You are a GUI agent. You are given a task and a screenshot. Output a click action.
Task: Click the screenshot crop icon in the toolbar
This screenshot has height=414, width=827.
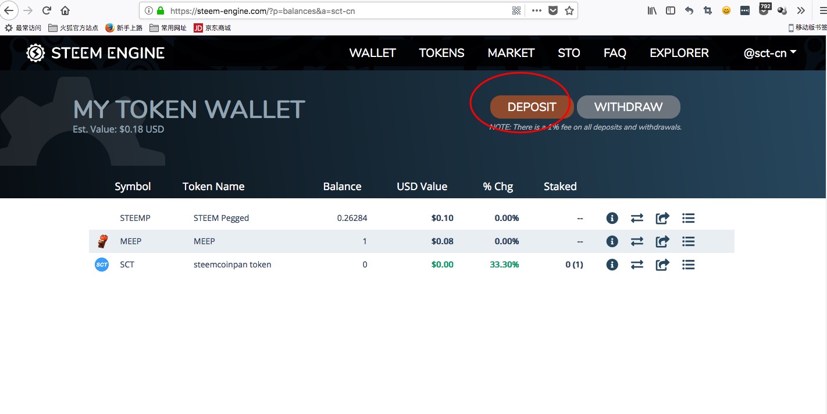coord(707,10)
